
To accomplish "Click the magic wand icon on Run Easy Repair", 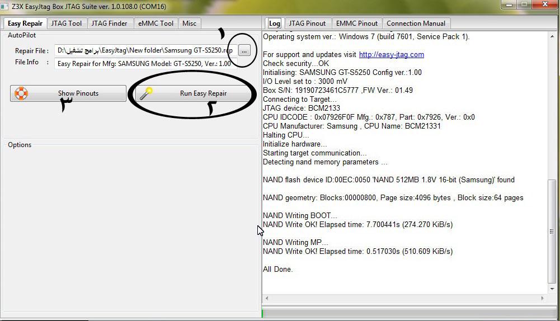I will (145, 93).
